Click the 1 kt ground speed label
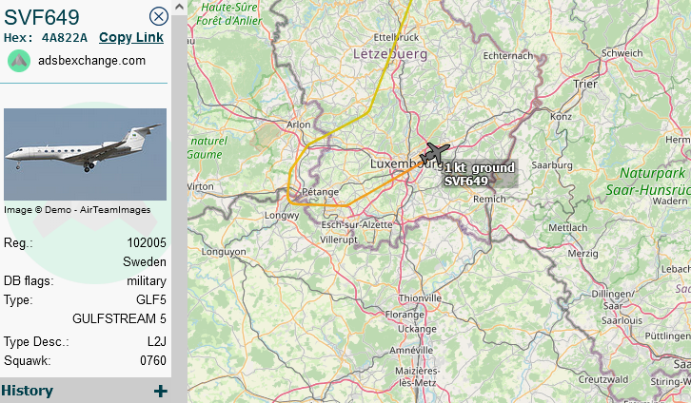 480,167
